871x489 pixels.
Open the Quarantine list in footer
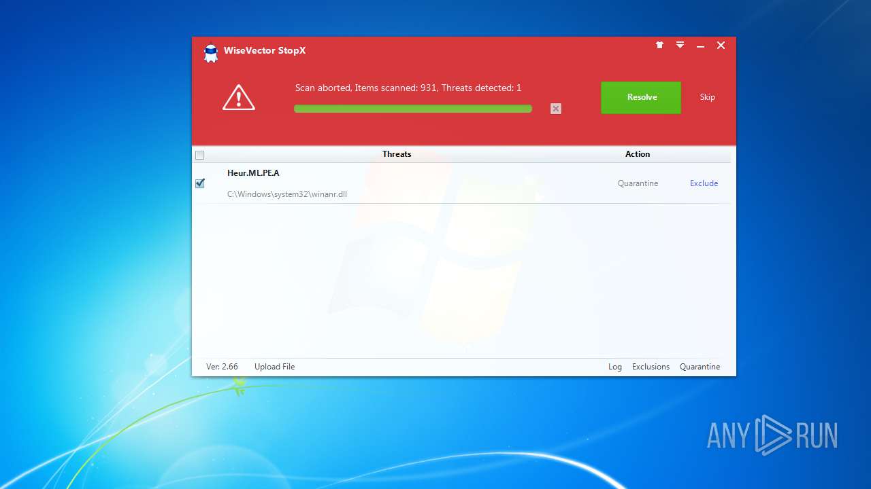(x=700, y=367)
